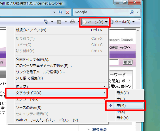This screenshot has width=160, height=131.
Task: Click the Refresh page icon
Action: tap(60, 12)
